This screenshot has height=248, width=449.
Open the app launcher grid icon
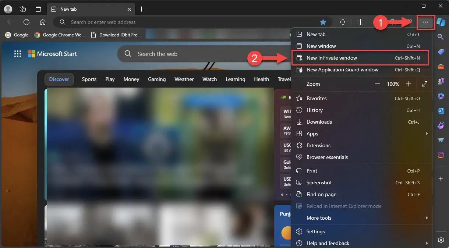17,53
